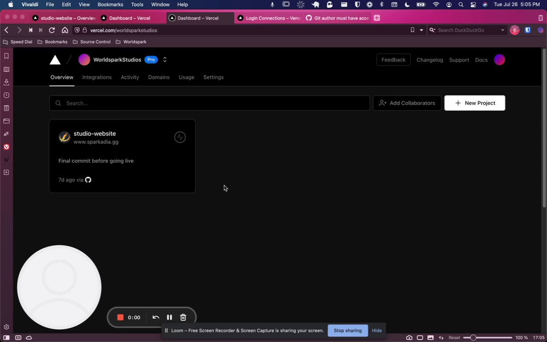The width and height of the screenshot is (547, 342).
Task: Switch to the Git author must have access tab
Action: (x=337, y=18)
